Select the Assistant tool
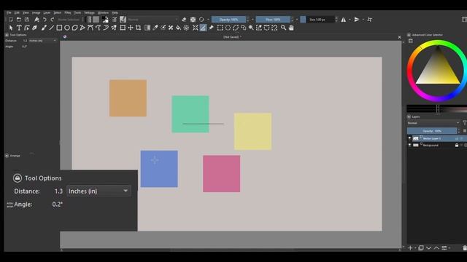 (196, 28)
